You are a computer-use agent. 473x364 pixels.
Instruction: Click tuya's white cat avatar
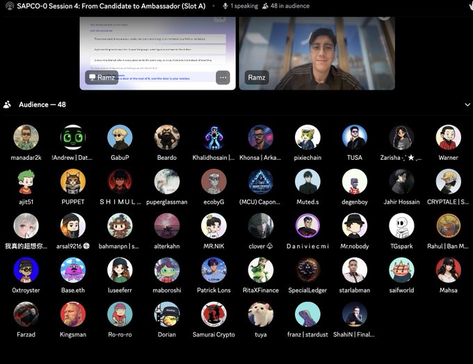coord(261,314)
